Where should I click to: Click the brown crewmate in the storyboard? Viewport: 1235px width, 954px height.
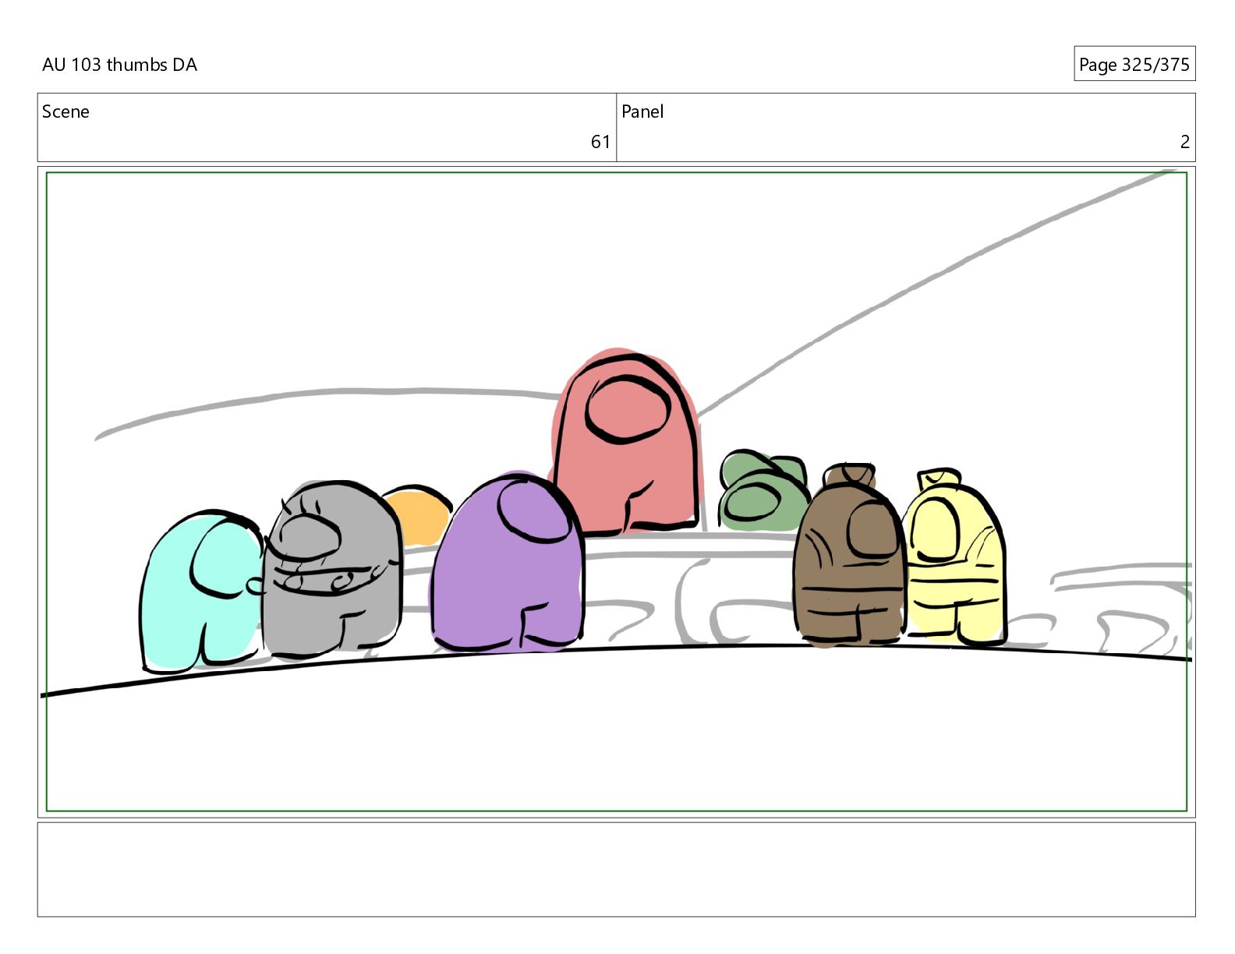(849, 555)
